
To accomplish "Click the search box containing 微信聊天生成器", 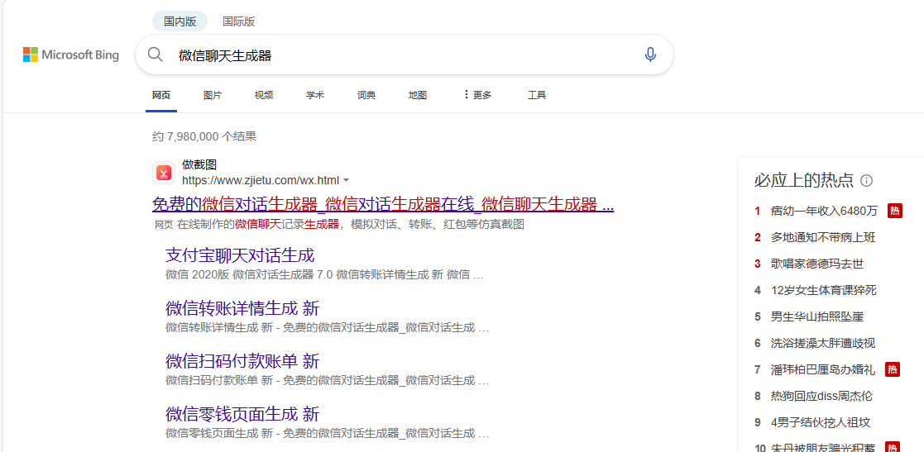I will (397, 55).
